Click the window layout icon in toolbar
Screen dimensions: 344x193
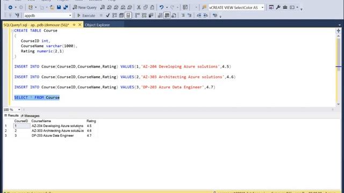pyautogui.click(x=292, y=8)
